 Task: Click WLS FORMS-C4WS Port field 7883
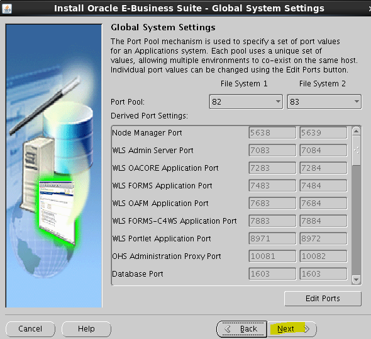click(x=272, y=221)
